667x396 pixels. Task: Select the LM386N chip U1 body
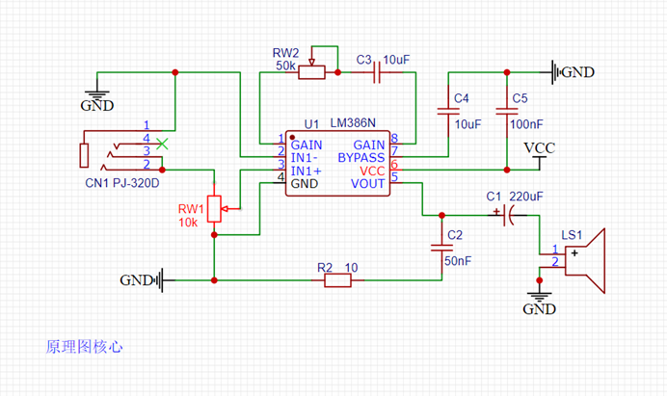(337, 164)
